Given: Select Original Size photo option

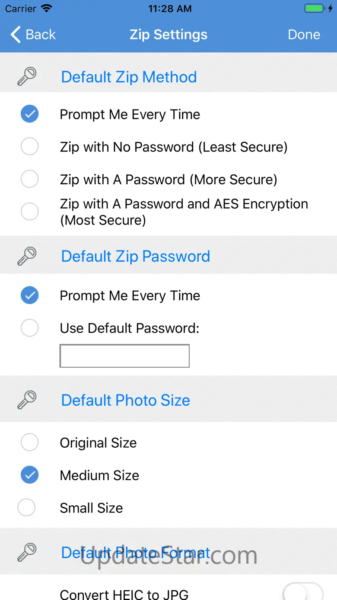Looking at the screenshot, I should [30, 443].
